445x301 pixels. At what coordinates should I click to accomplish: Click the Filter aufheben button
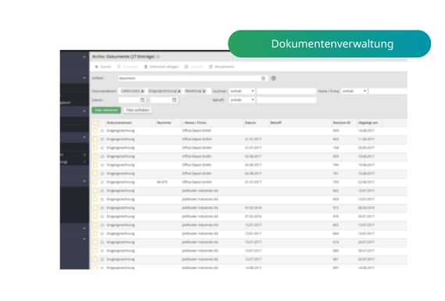137,110
